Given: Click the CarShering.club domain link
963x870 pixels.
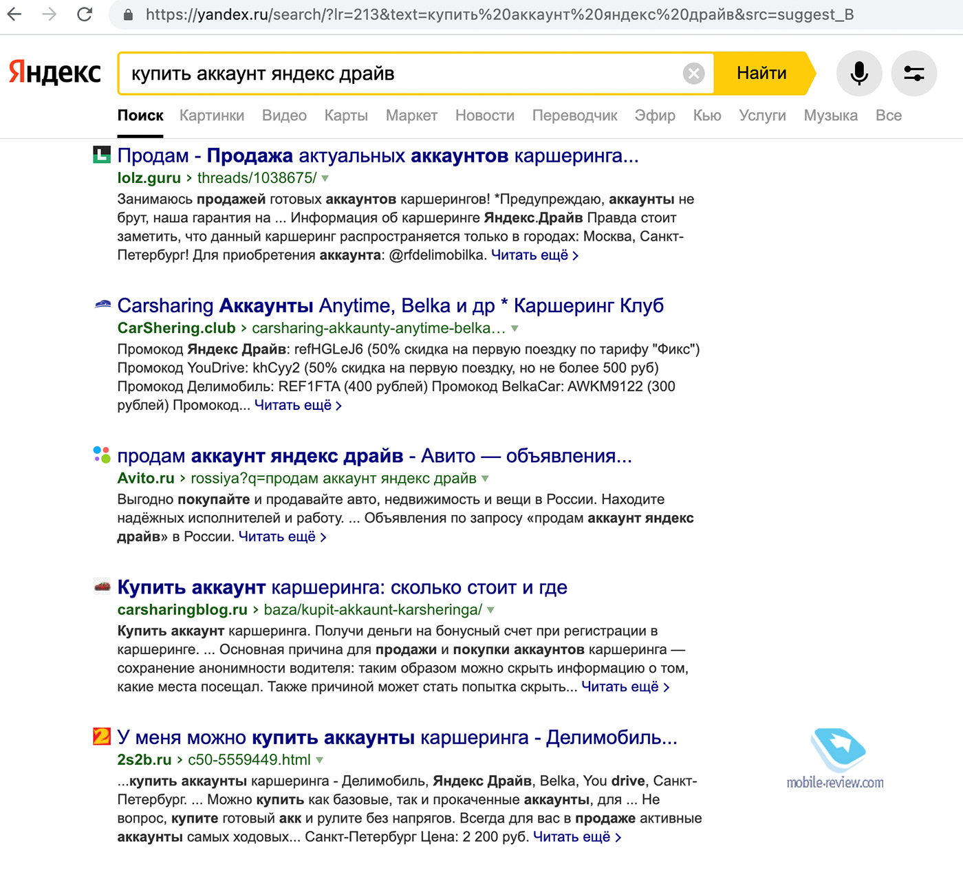Looking at the screenshot, I should point(176,328).
